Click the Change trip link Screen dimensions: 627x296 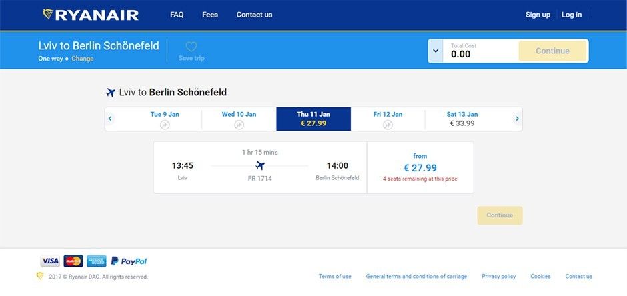[x=82, y=59]
